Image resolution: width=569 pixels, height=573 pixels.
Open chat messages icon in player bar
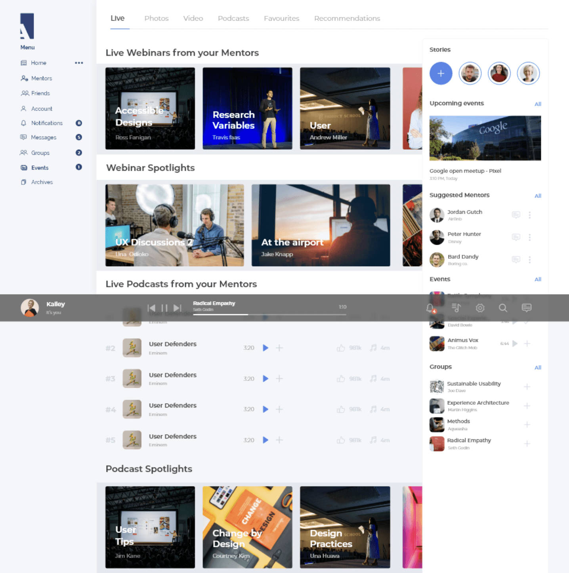(x=527, y=308)
